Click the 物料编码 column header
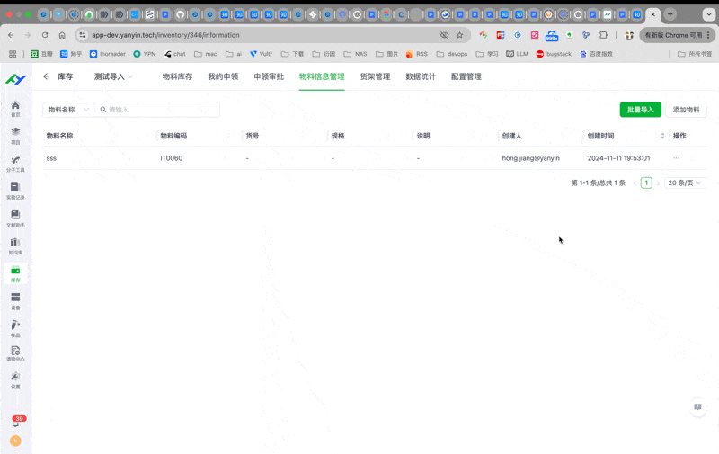 (x=173, y=136)
